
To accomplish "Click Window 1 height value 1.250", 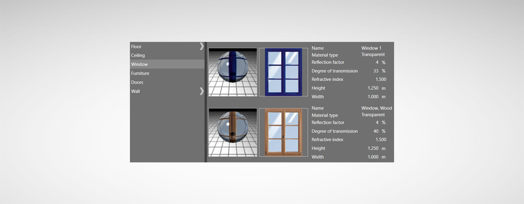I will pos(373,88).
